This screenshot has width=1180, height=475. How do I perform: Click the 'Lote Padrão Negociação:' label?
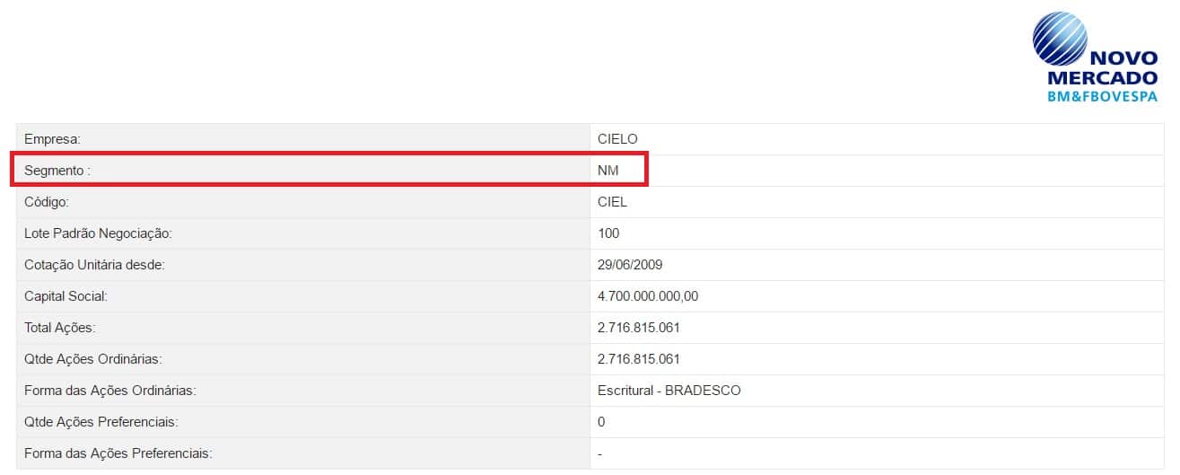click(98, 233)
